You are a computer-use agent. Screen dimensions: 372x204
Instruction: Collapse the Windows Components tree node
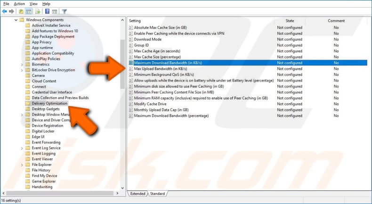[x=16, y=20]
